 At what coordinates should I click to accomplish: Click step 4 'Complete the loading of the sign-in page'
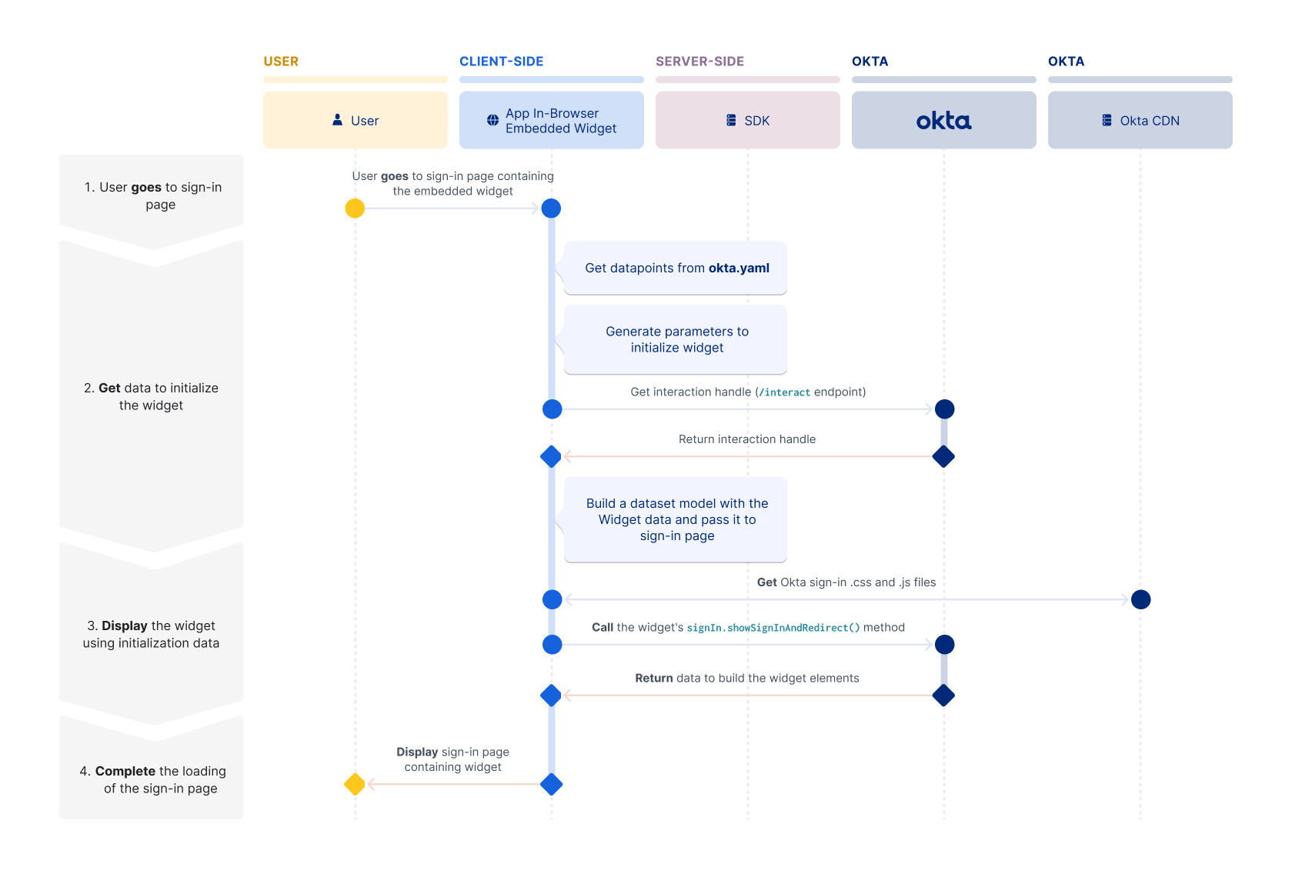click(152, 779)
